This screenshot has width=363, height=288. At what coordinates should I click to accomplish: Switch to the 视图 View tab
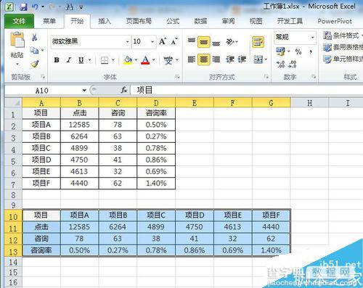256,21
